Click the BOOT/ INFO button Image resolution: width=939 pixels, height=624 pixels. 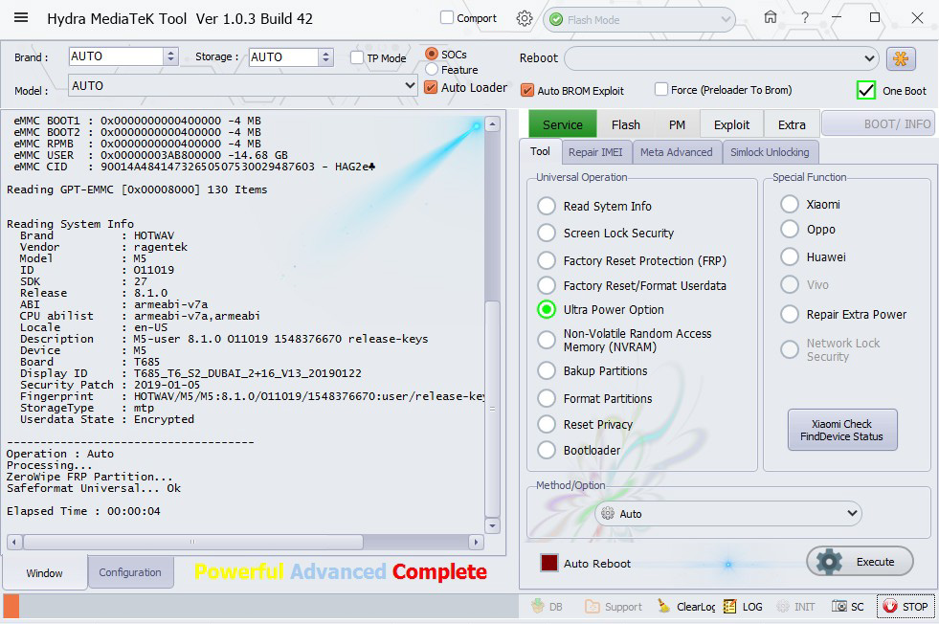pos(879,124)
